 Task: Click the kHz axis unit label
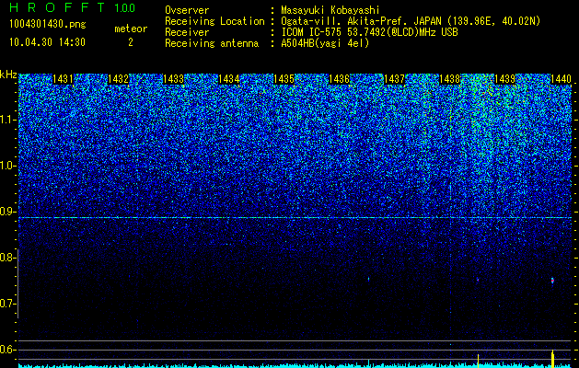8,75
